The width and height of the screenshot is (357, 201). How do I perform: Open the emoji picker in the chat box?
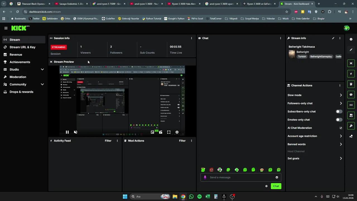(277, 177)
